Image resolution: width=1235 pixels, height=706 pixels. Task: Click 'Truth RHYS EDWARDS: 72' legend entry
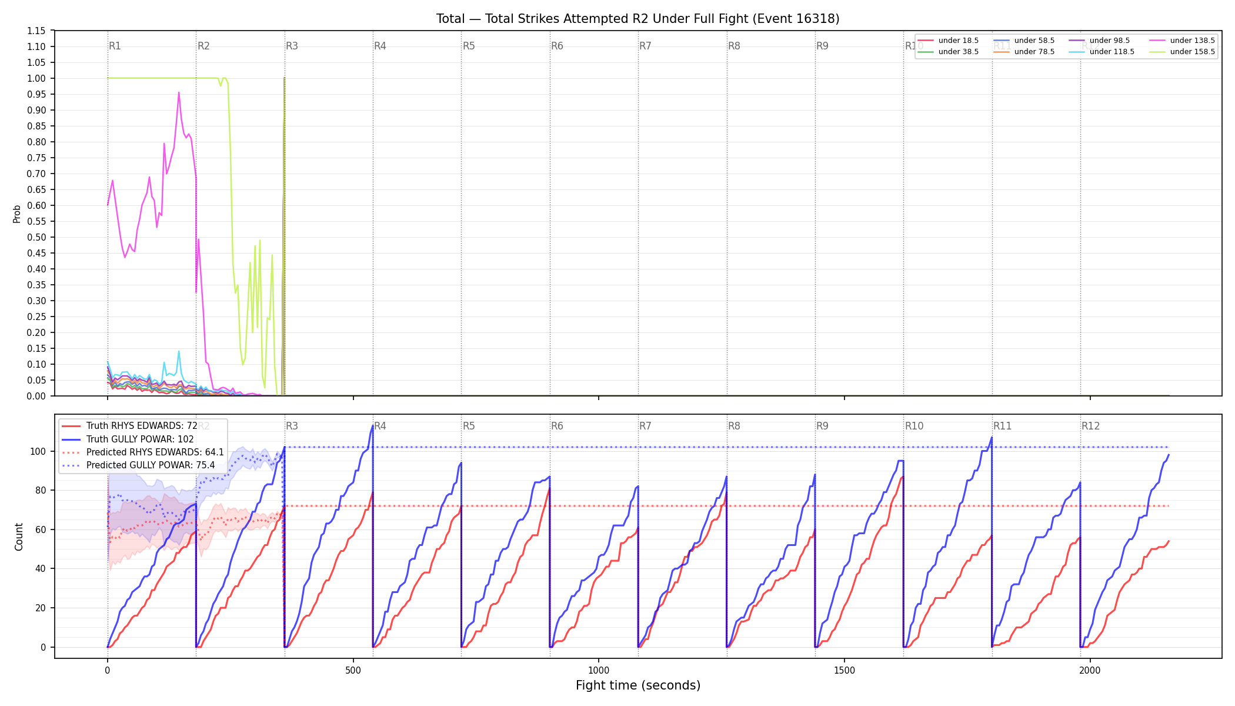[x=129, y=426]
